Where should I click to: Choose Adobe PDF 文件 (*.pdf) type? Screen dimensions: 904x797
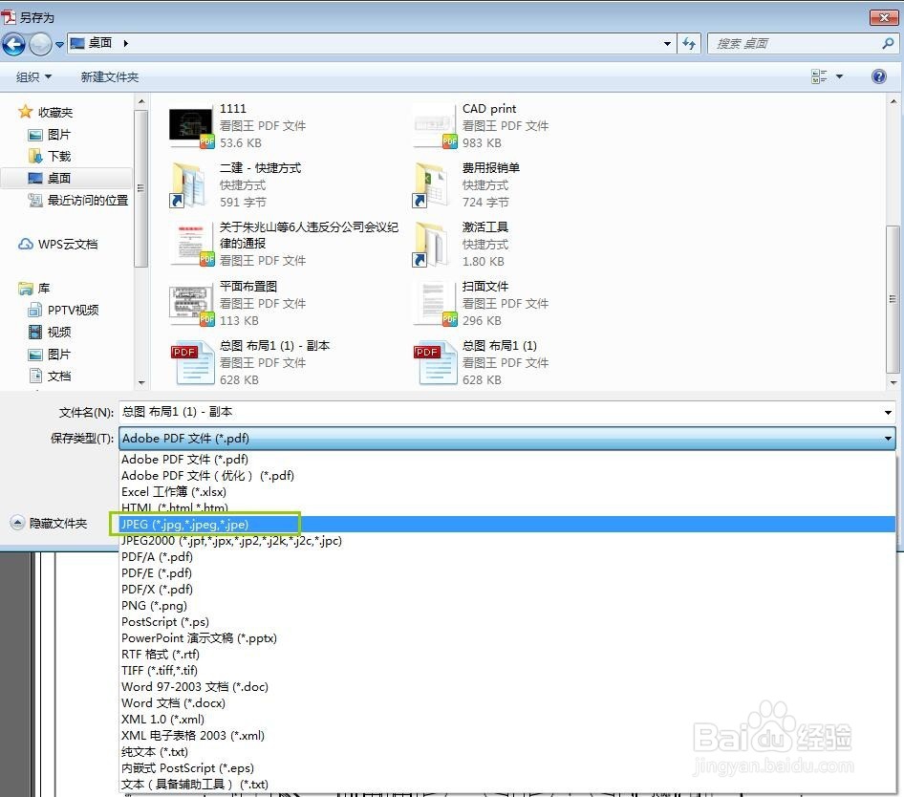click(x=507, y=459)
